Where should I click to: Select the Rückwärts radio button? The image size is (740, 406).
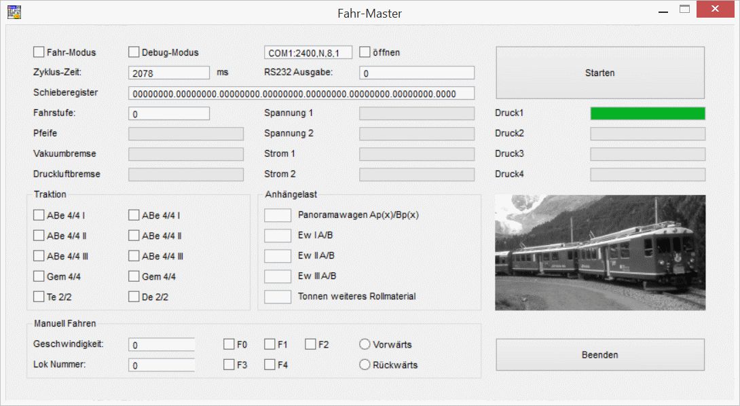[x=365, y=365]
